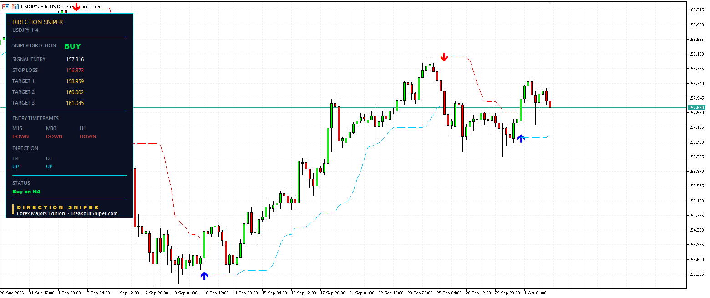Click the USDJPY H4 subtitle in the panel
Image resolution: width=710 pixels, height=298 pixels.
click(25, 30)
